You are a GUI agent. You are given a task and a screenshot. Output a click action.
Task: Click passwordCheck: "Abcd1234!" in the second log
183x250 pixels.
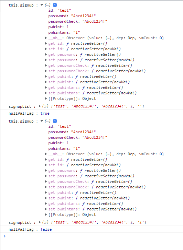click(78, 138)
